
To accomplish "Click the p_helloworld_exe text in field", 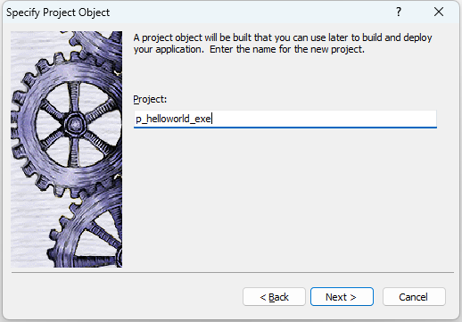I will [173, 119].
